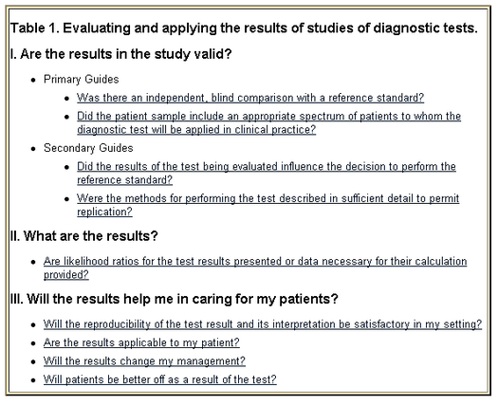Click heading 'I. Are the results in the study valid?'
This screenshot has height=406, width=498.
pyautogui.click(x=120, y=54)
